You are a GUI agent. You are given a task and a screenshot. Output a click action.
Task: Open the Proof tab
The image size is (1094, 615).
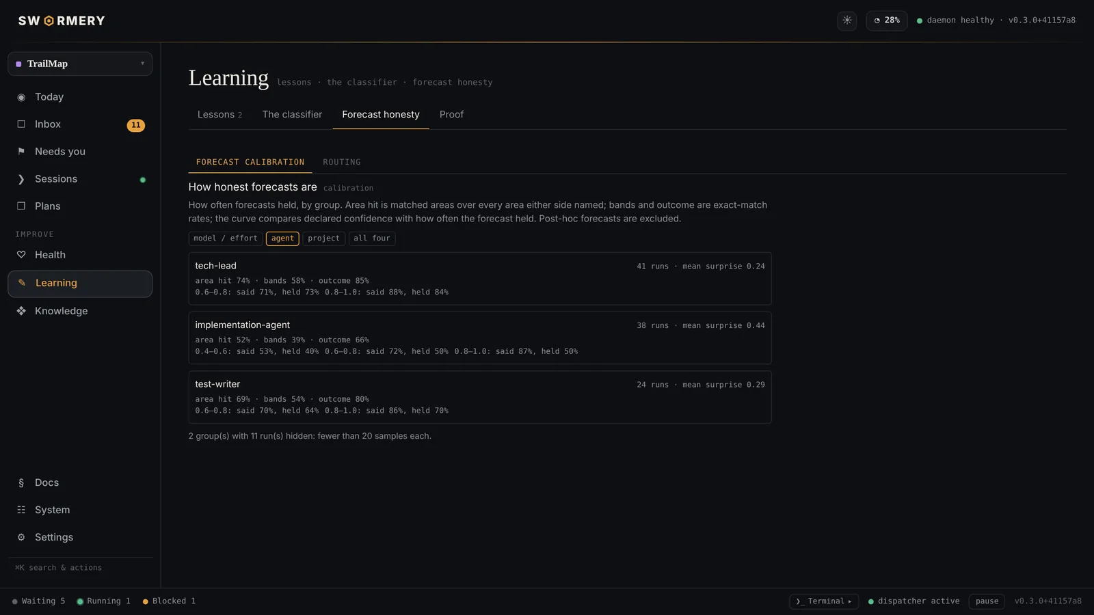coord(451,115)
